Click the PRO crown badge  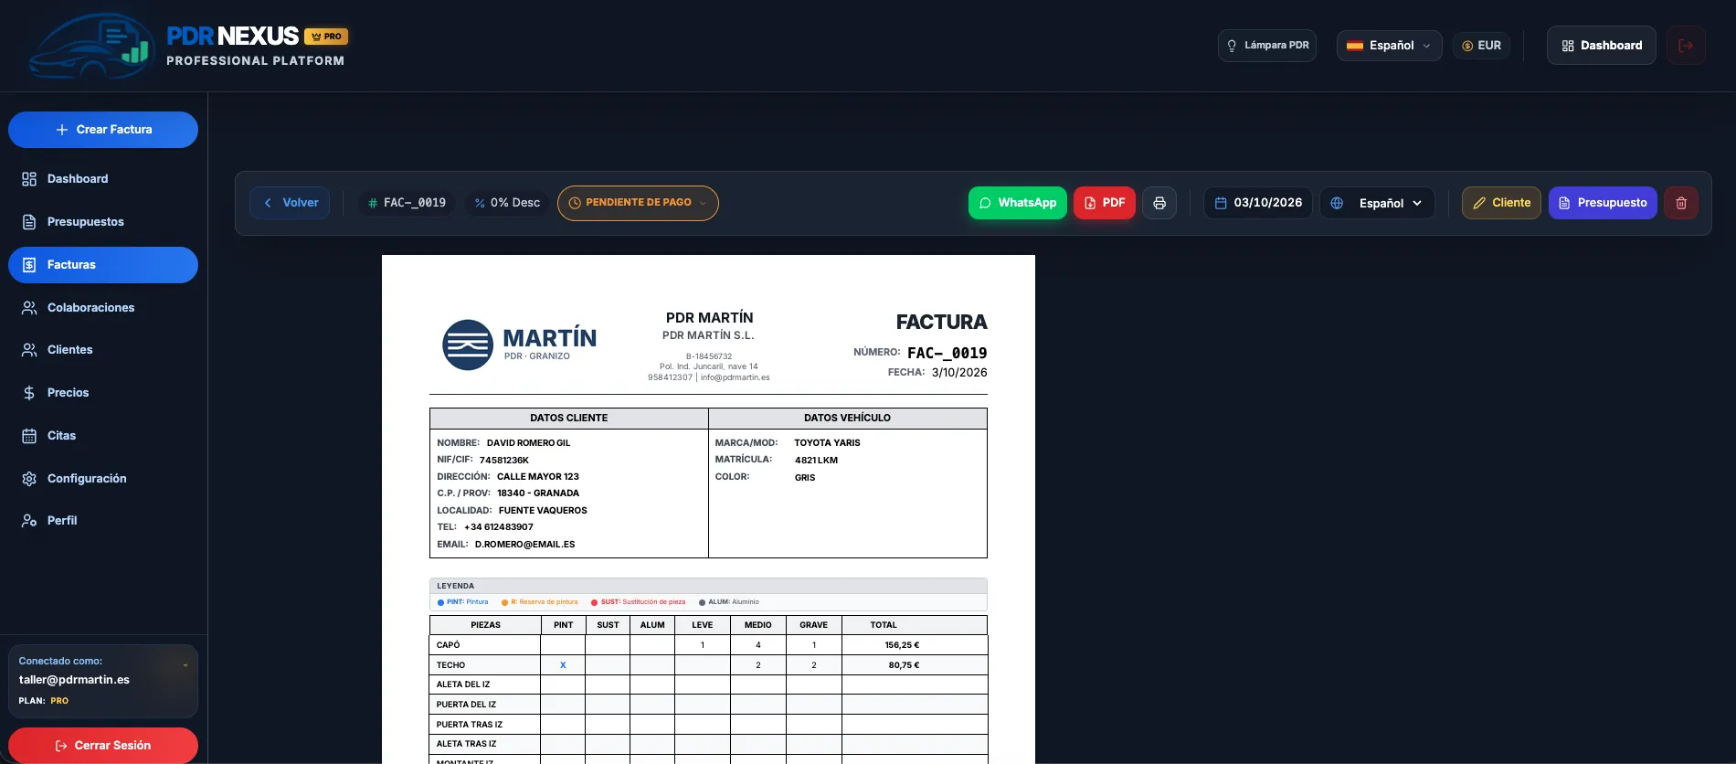tap(326, 37)
